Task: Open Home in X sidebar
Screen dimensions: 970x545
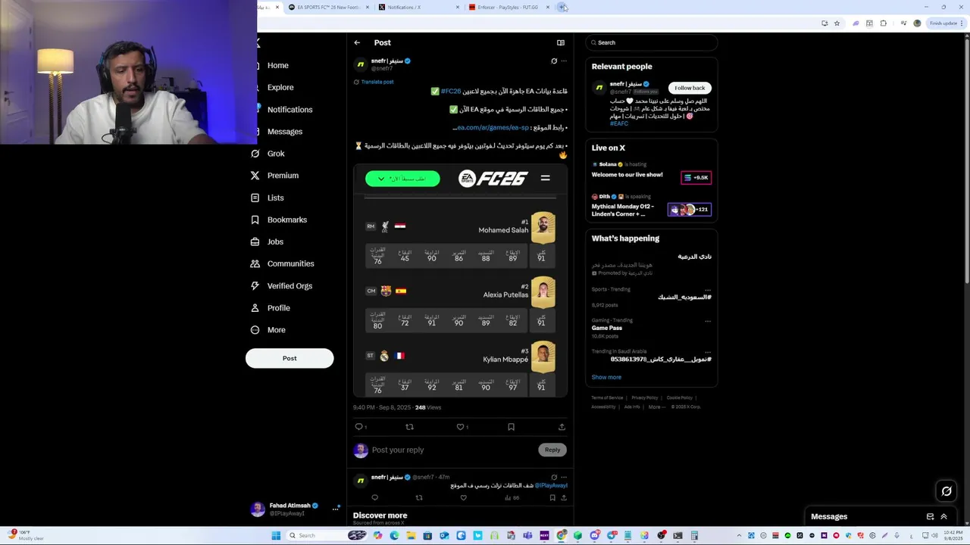Action: pos(277,65)
